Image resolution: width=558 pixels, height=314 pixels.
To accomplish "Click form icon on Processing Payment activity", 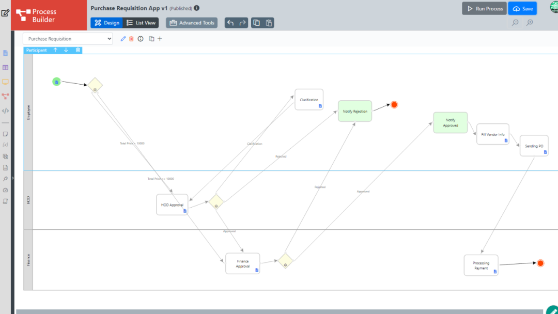I will pos(495,271).
